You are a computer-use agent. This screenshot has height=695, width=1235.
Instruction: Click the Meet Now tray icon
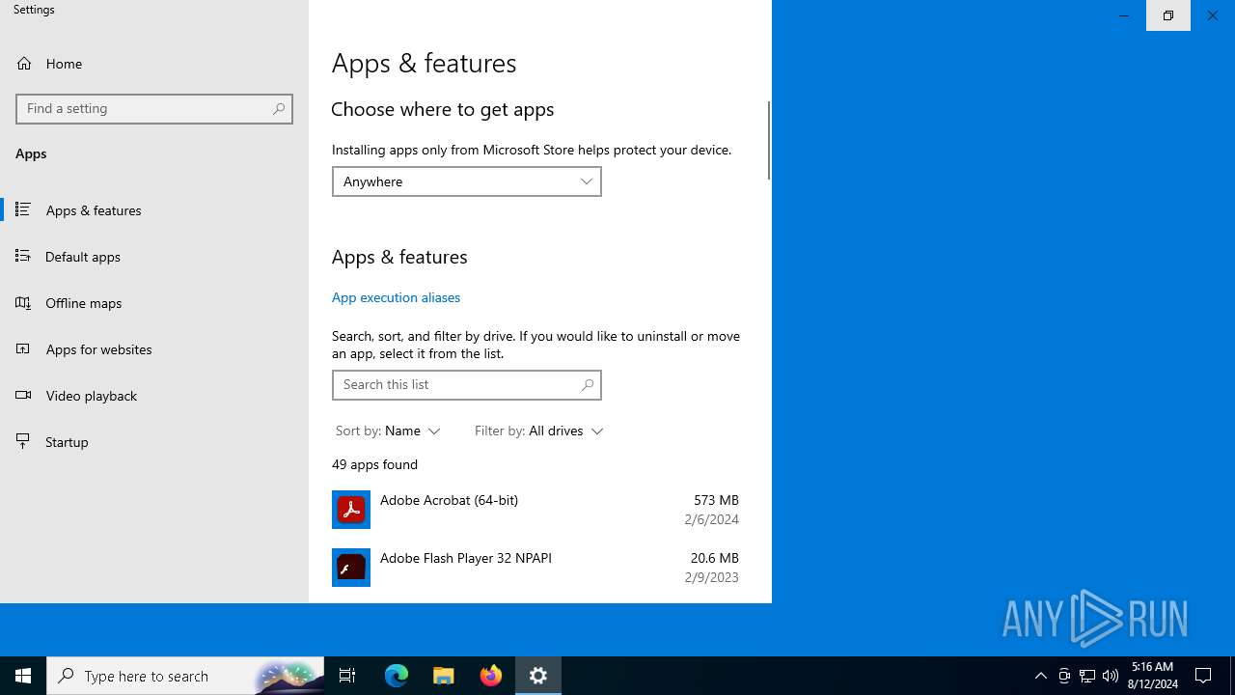1064,676
